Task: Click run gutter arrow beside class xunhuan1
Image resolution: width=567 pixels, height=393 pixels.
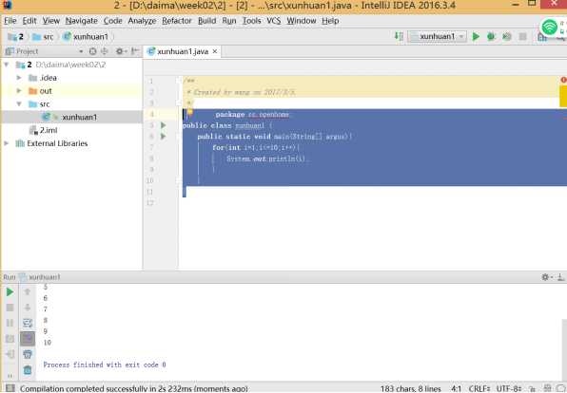Action: click(x=164, y=125)
